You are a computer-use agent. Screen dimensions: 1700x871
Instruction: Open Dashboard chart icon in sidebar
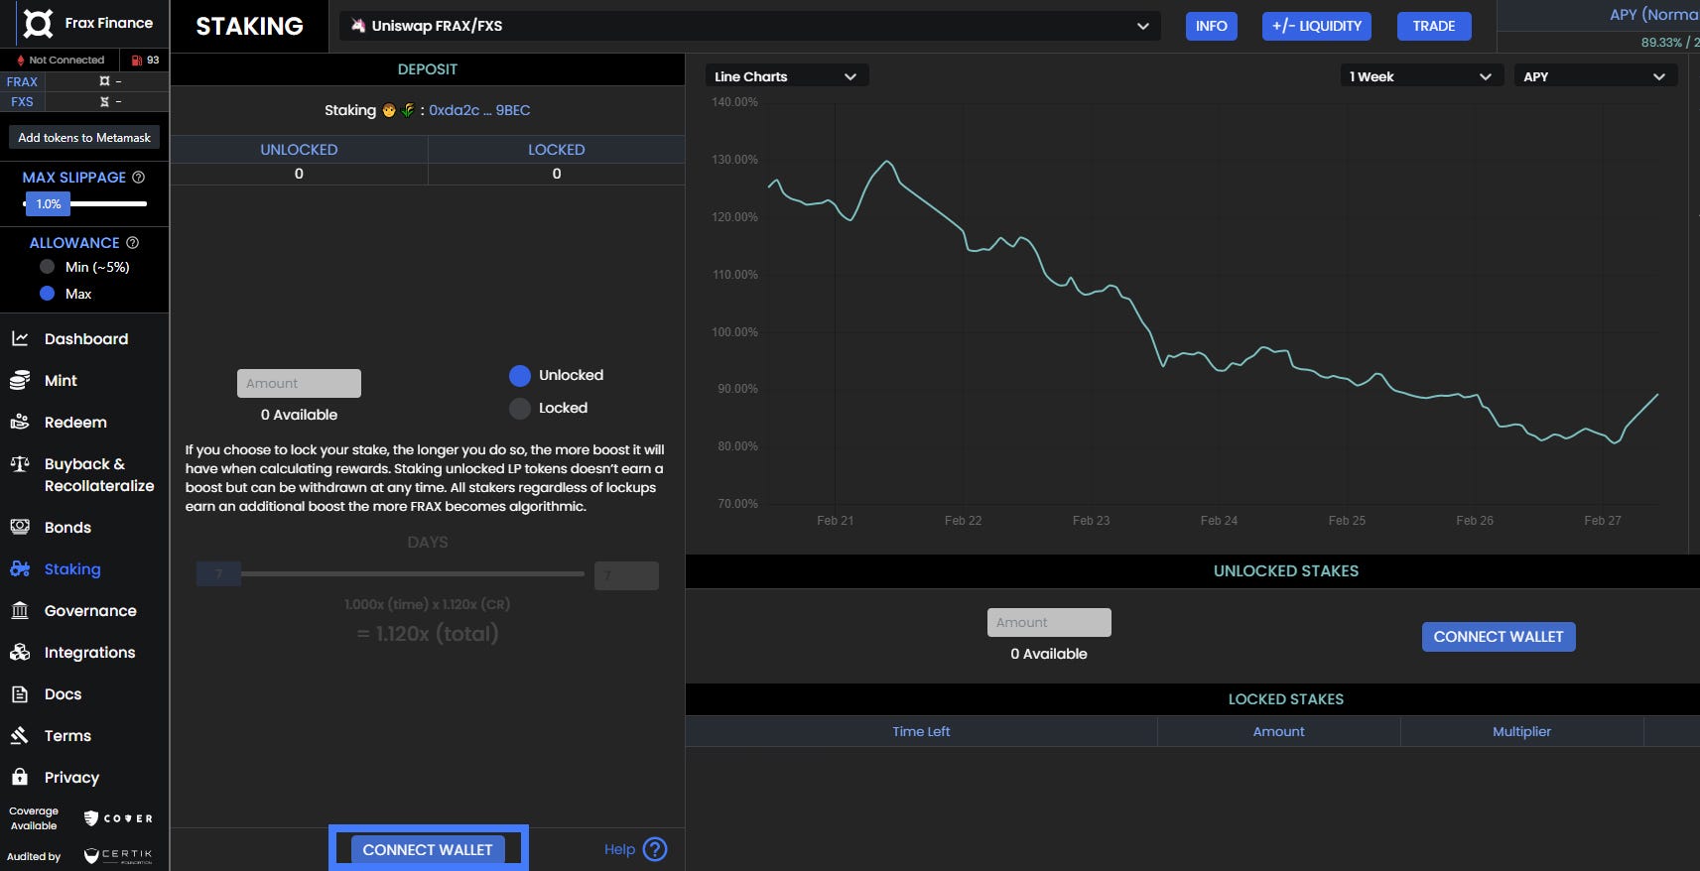coord(20,338)
